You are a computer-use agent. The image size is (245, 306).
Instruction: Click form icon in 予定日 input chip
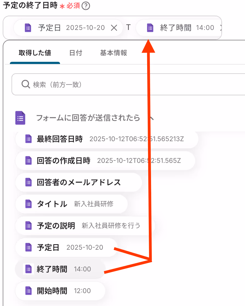click(x=28, y=28)
